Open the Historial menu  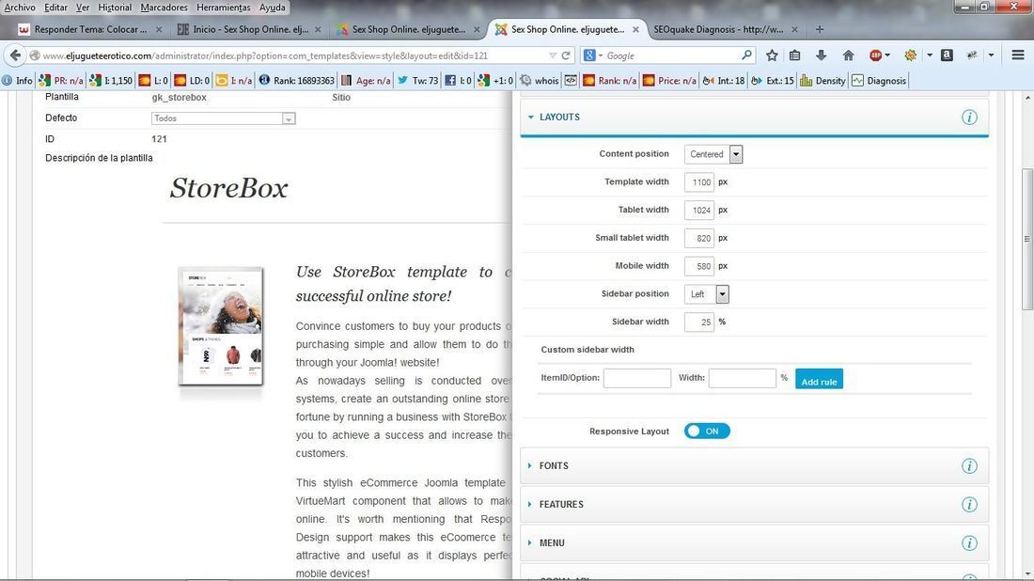point(115,8)
